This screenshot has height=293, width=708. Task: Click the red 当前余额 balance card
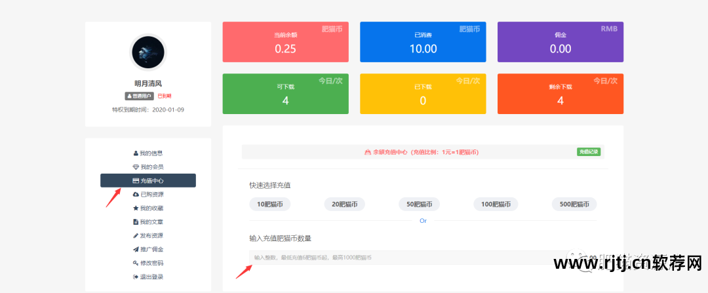click(285, 42)
